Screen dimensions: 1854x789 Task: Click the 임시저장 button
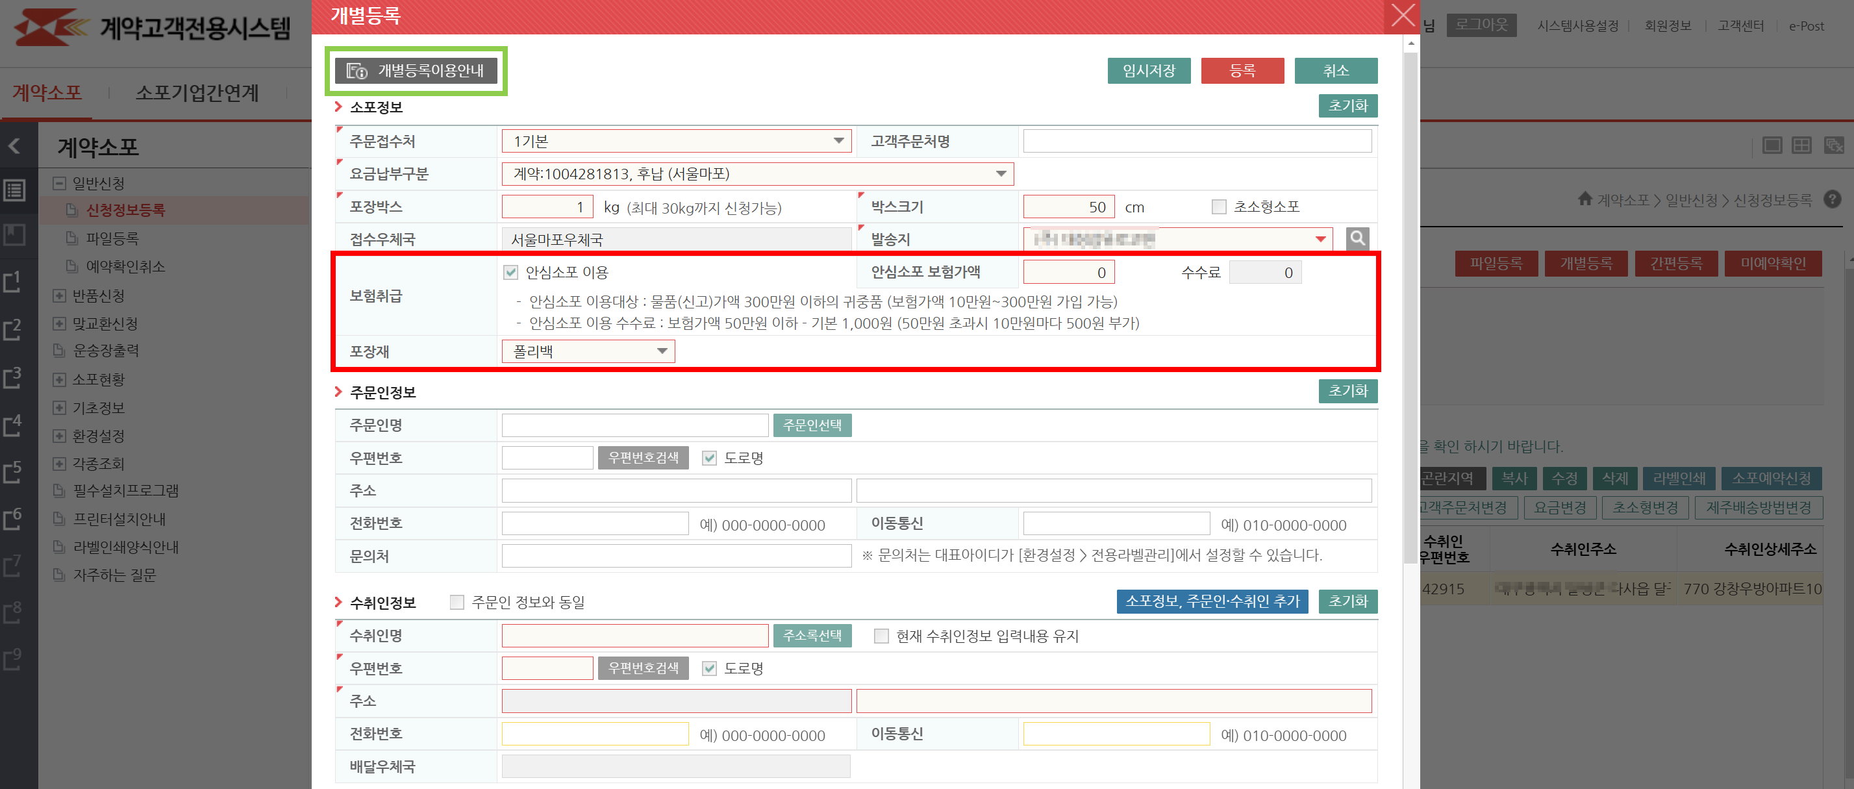pyautogui.click(x=1148, y=71)
